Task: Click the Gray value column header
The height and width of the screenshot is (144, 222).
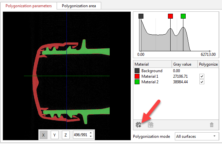Action: coord(185,64)
